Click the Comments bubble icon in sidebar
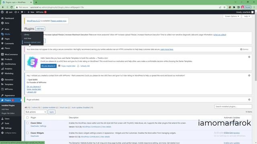 2,44
